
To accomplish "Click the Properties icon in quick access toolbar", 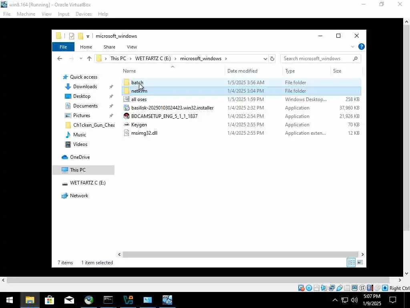I will (x=72, y=36).
